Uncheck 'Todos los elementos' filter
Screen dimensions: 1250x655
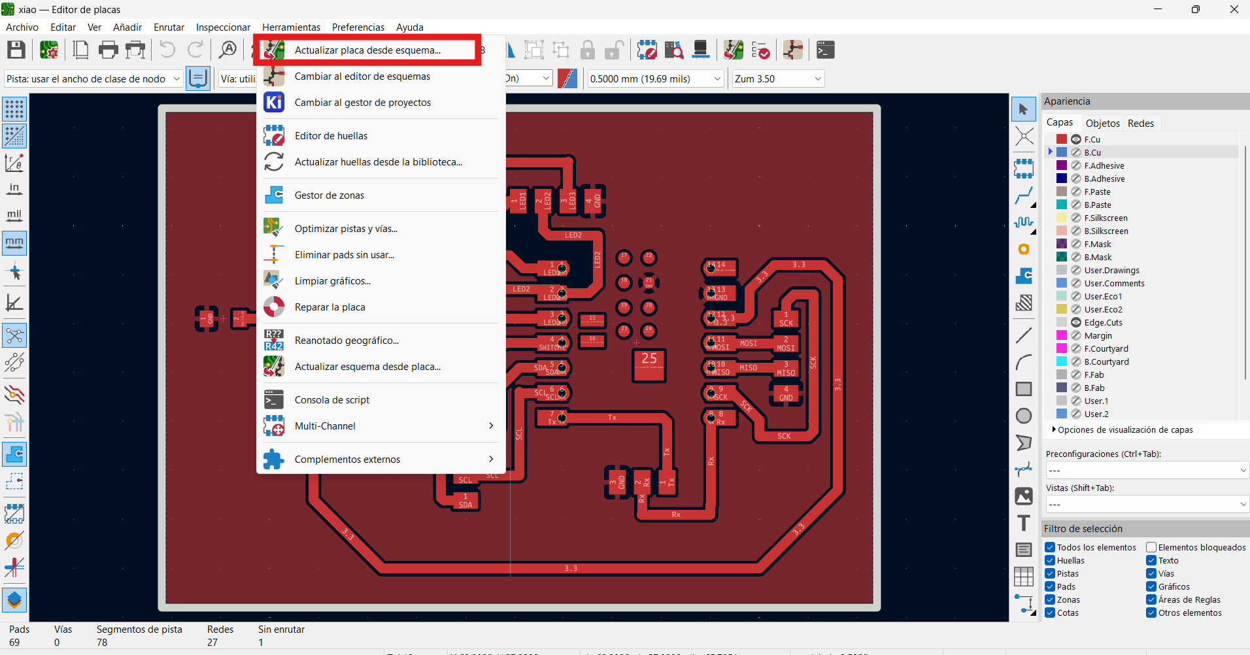1050,547
